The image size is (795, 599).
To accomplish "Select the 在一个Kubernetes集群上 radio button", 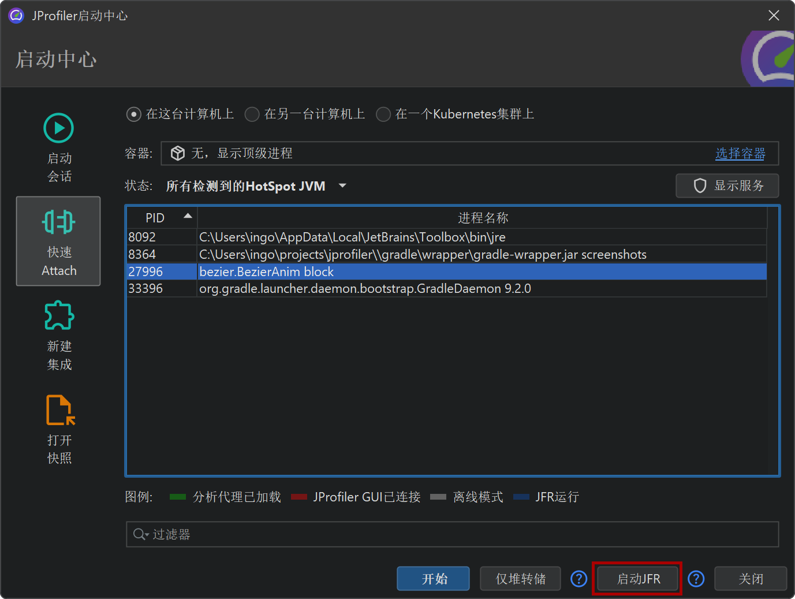I will coord(383,114).
